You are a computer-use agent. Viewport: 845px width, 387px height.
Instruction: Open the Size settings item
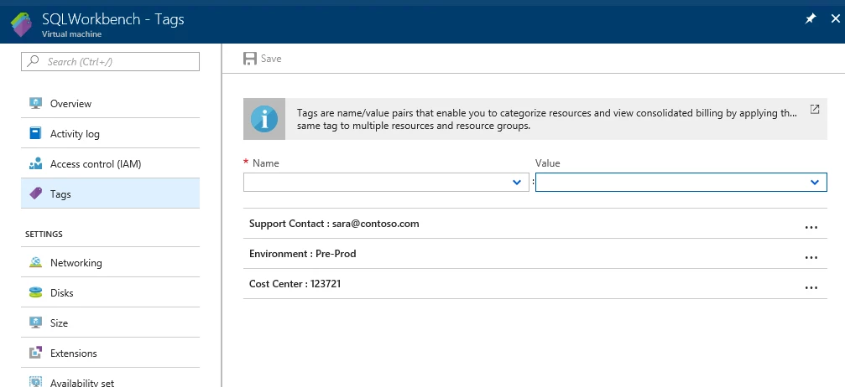coord(110,323)
